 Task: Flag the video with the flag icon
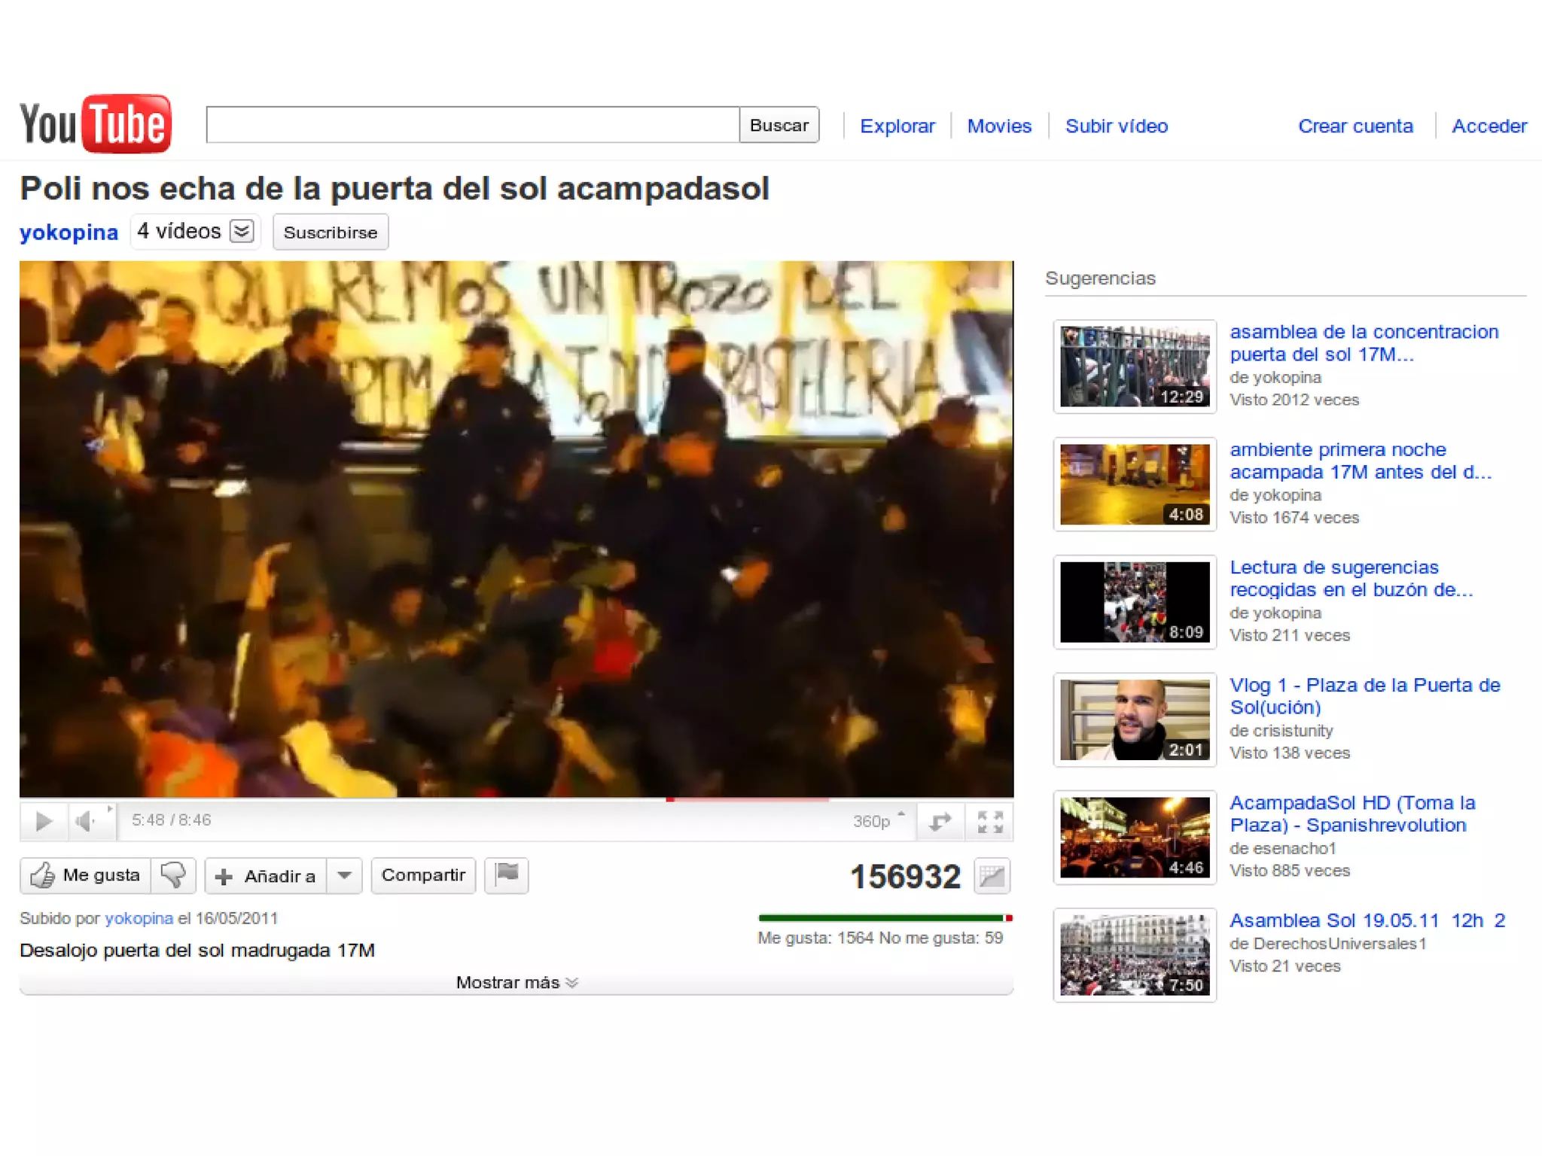(x=507, y=875)
